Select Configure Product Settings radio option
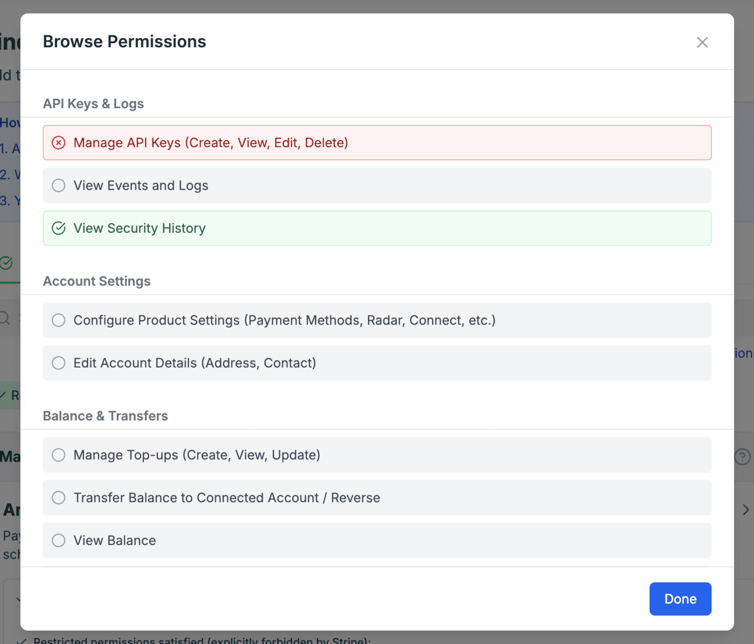754x644 pixels. coord(58,320)
